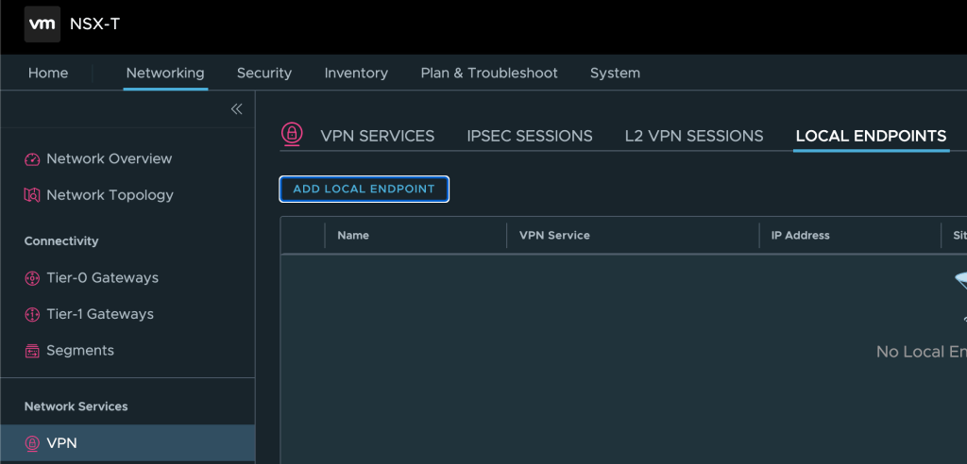Screen dimensions: 967x464
Task: Open Plan & Troubleshoot menu
Action: click(489, 73)
